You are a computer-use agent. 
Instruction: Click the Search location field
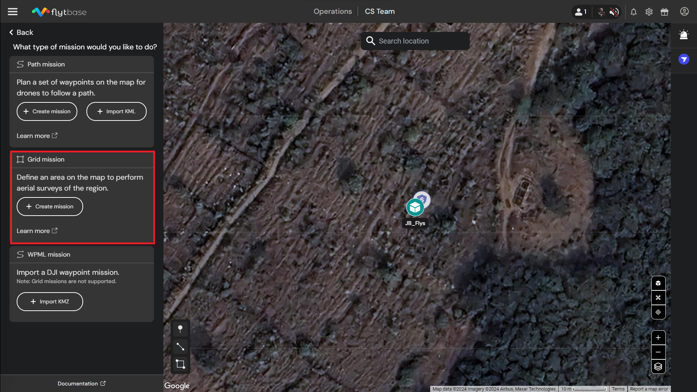415,41
